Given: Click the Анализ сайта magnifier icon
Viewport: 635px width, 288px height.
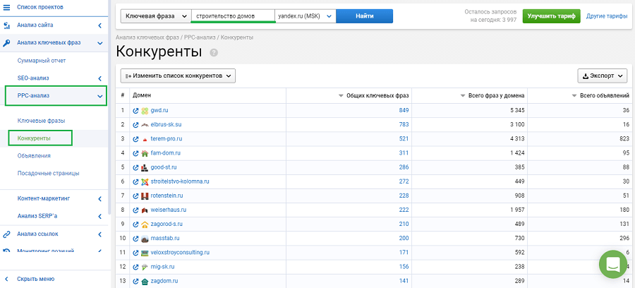Looking at the screenshot, I should point(6,25).
